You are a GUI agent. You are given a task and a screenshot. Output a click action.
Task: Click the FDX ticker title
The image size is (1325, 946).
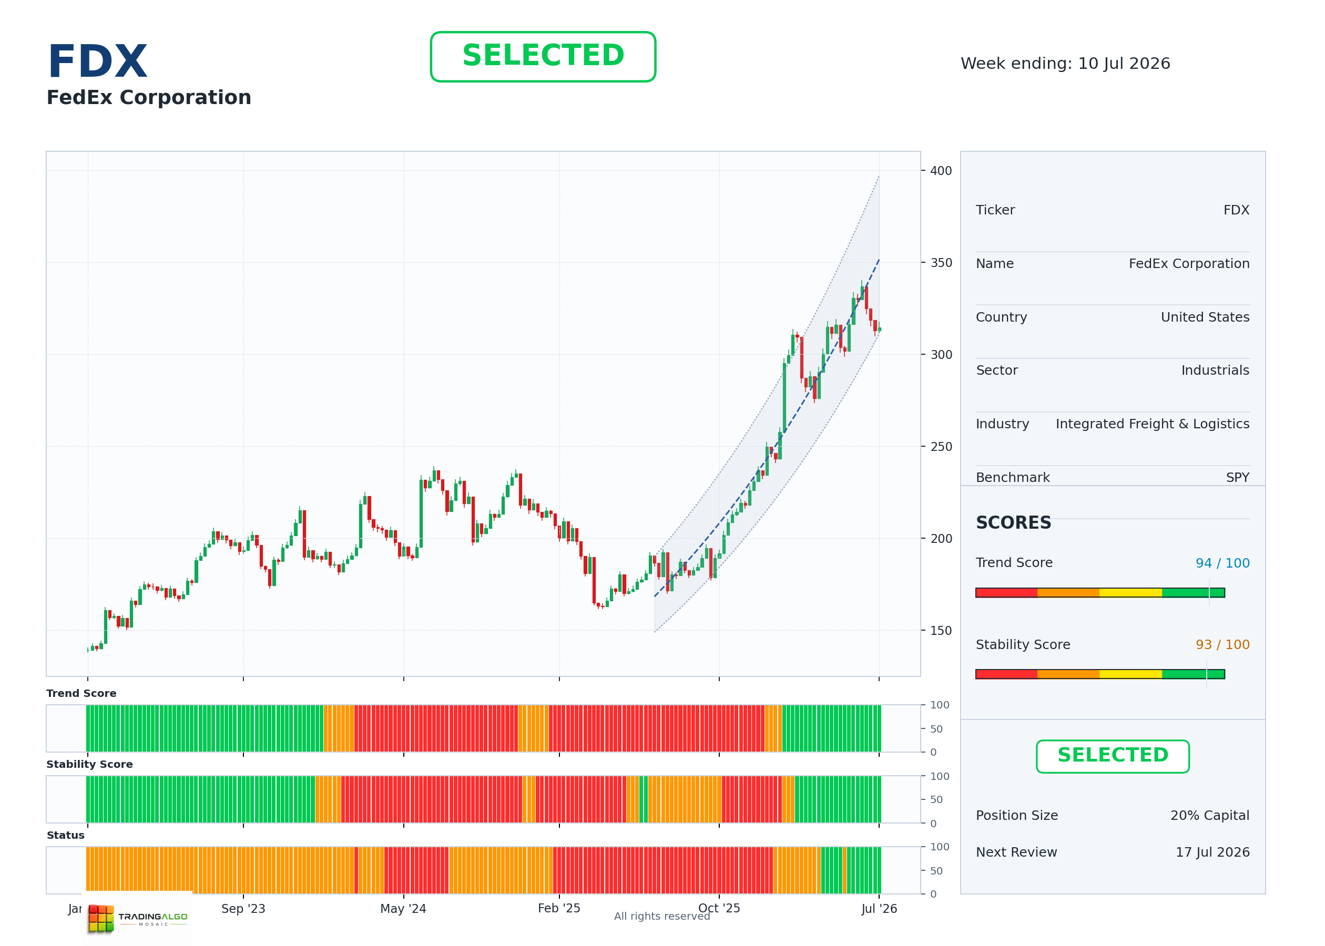click(x=97, y=61)
